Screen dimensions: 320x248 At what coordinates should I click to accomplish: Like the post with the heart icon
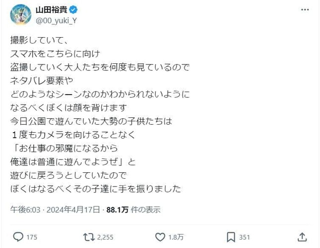point(161,237)
